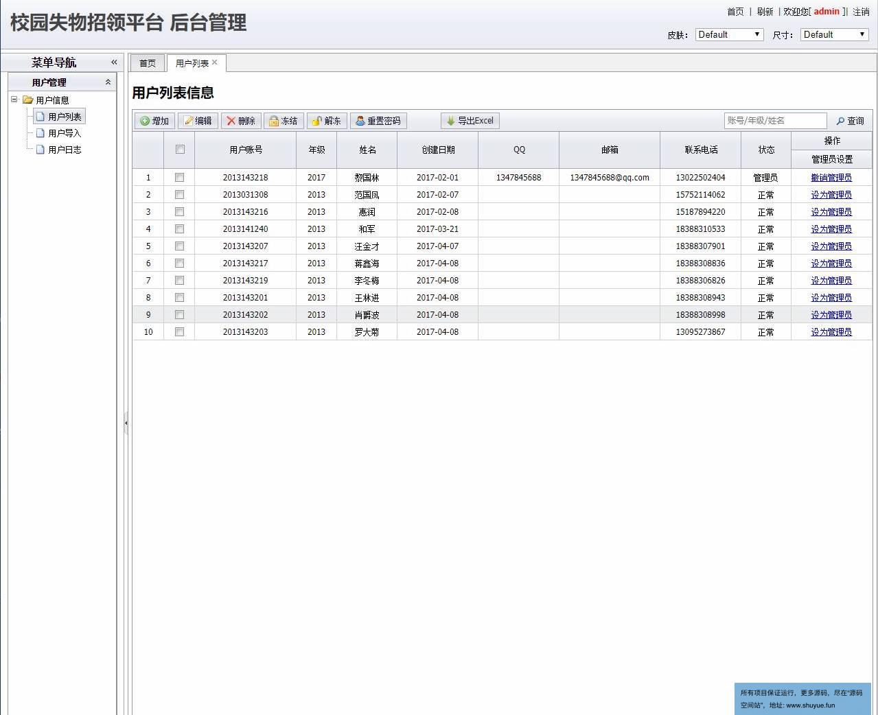Viewport: 878px width, 715px height.
Task: Click the pencil Edit (编辑) button
Action: point(198,121)
